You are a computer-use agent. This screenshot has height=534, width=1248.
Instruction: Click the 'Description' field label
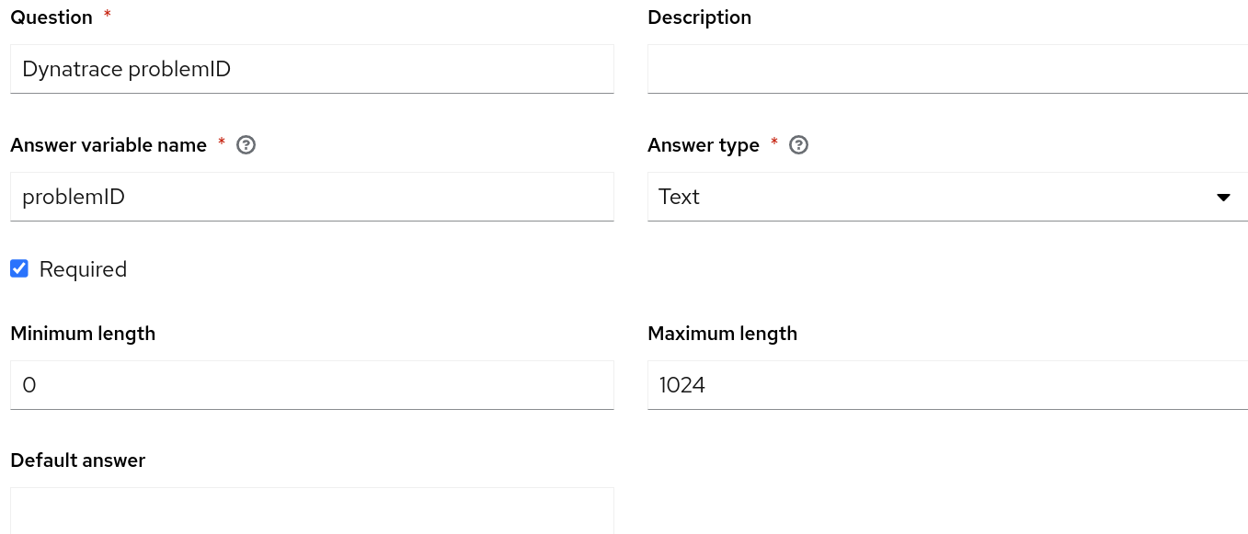point(699,17)
